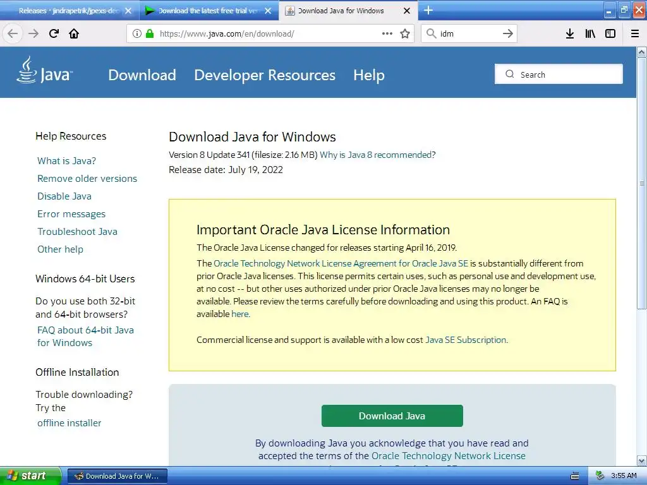647x485 pixels.
Task: Open Developer Resources in Java header
Action: (x=265, y=75)
